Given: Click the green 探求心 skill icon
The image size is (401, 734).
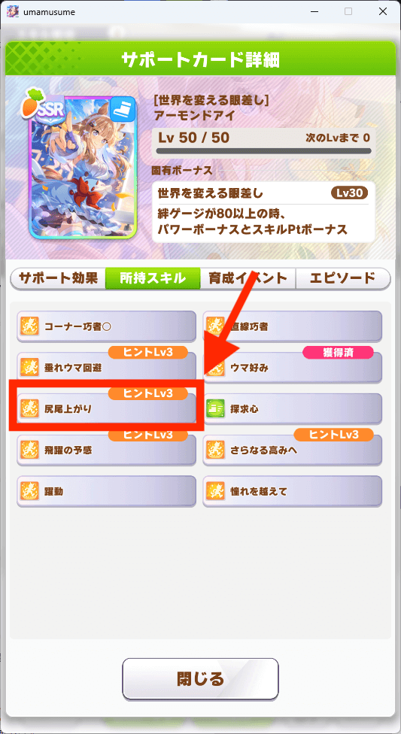Looking at the screenshot, I should (215, 408).
